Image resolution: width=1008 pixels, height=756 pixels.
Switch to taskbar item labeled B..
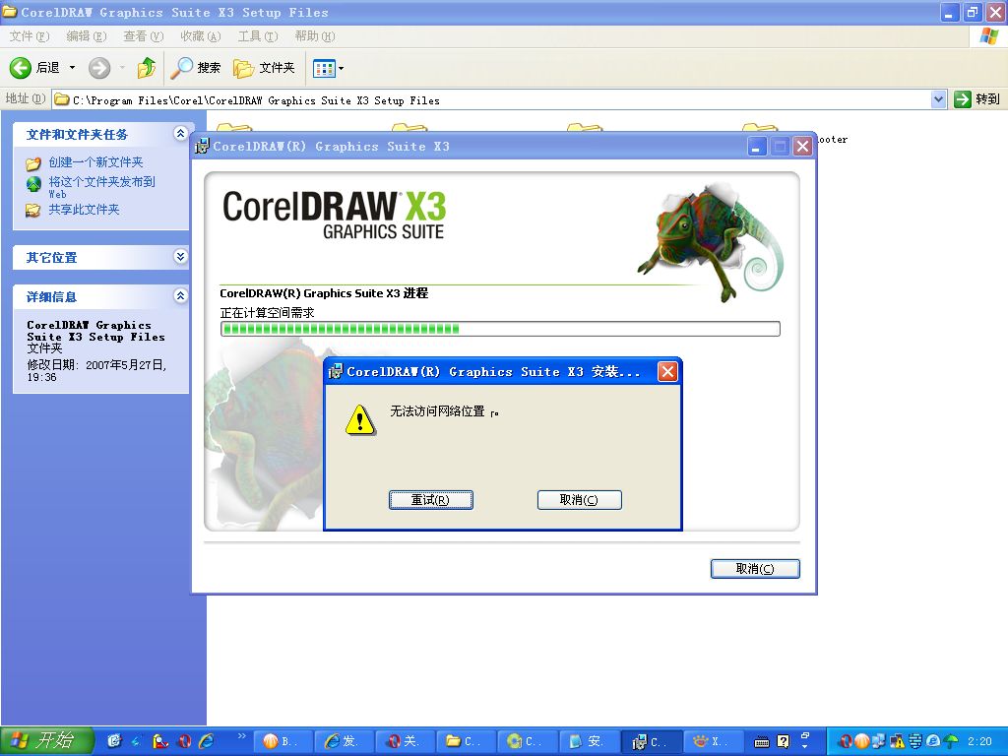(283, 741)
